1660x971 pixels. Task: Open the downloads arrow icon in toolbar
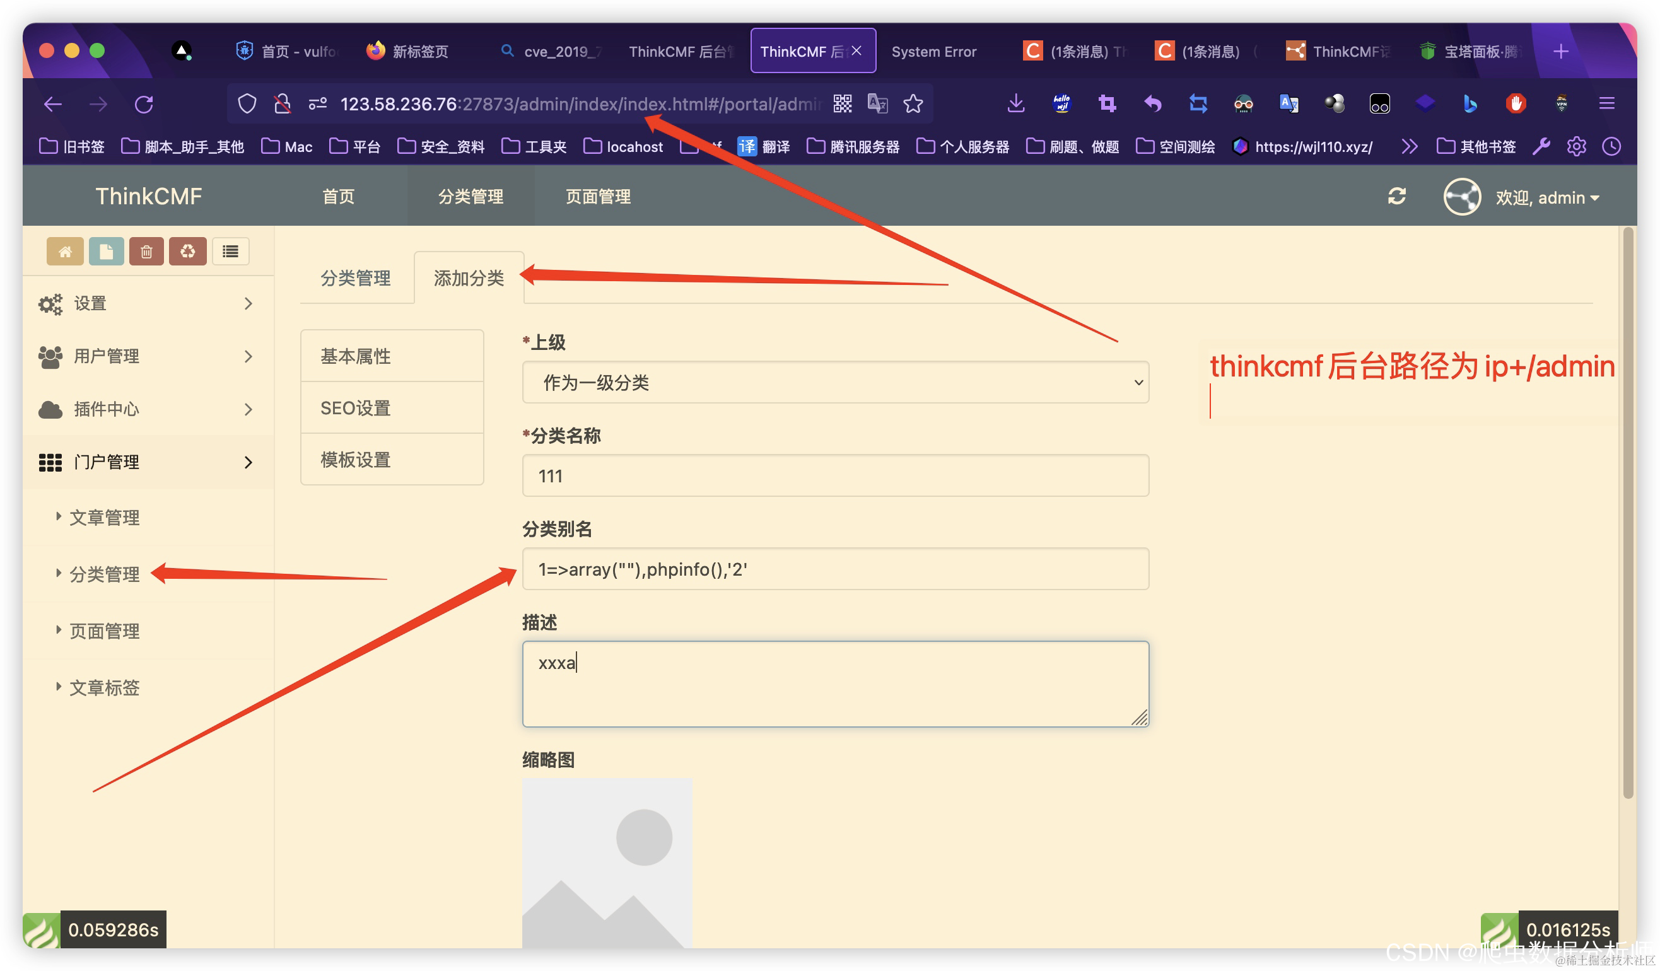(1016, 103)
